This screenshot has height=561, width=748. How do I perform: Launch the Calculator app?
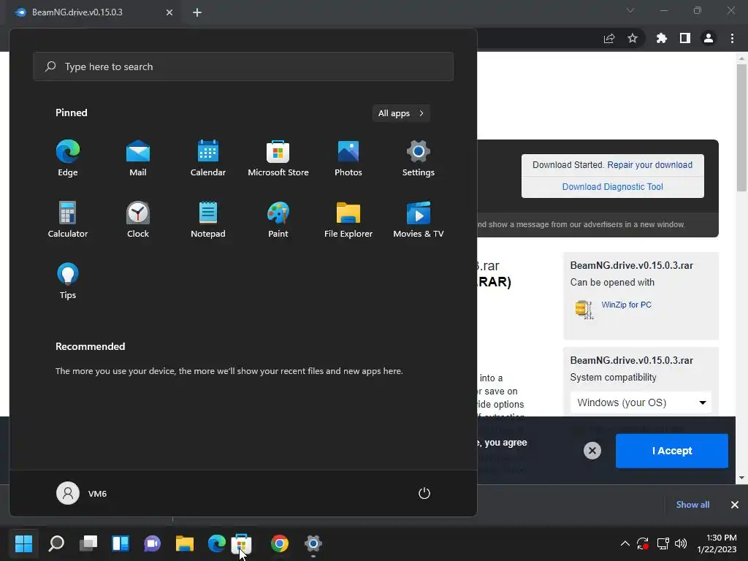pyautogui.click(x=68, y=220)
